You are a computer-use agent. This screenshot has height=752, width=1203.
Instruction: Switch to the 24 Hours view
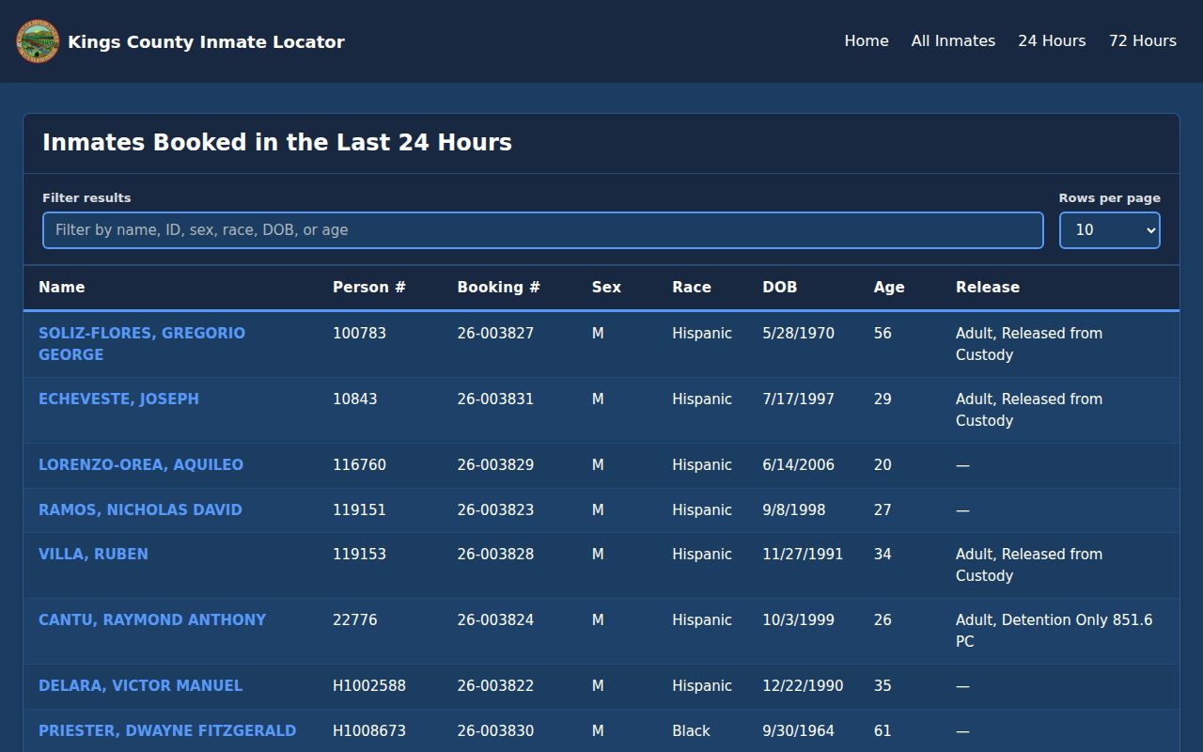point(1052,41)
